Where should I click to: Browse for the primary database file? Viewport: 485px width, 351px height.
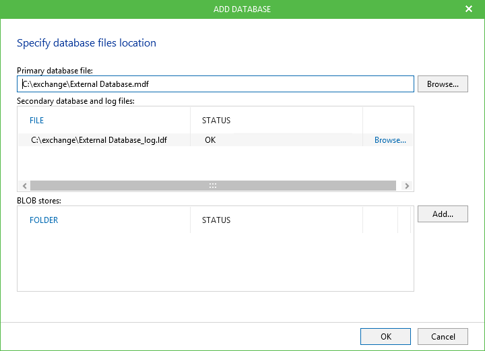[443, 84]
